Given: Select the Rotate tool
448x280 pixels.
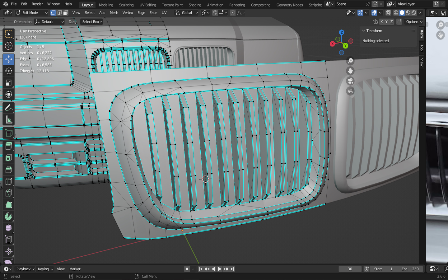Looking at the screenshot, I should click(x=9, y=71).
